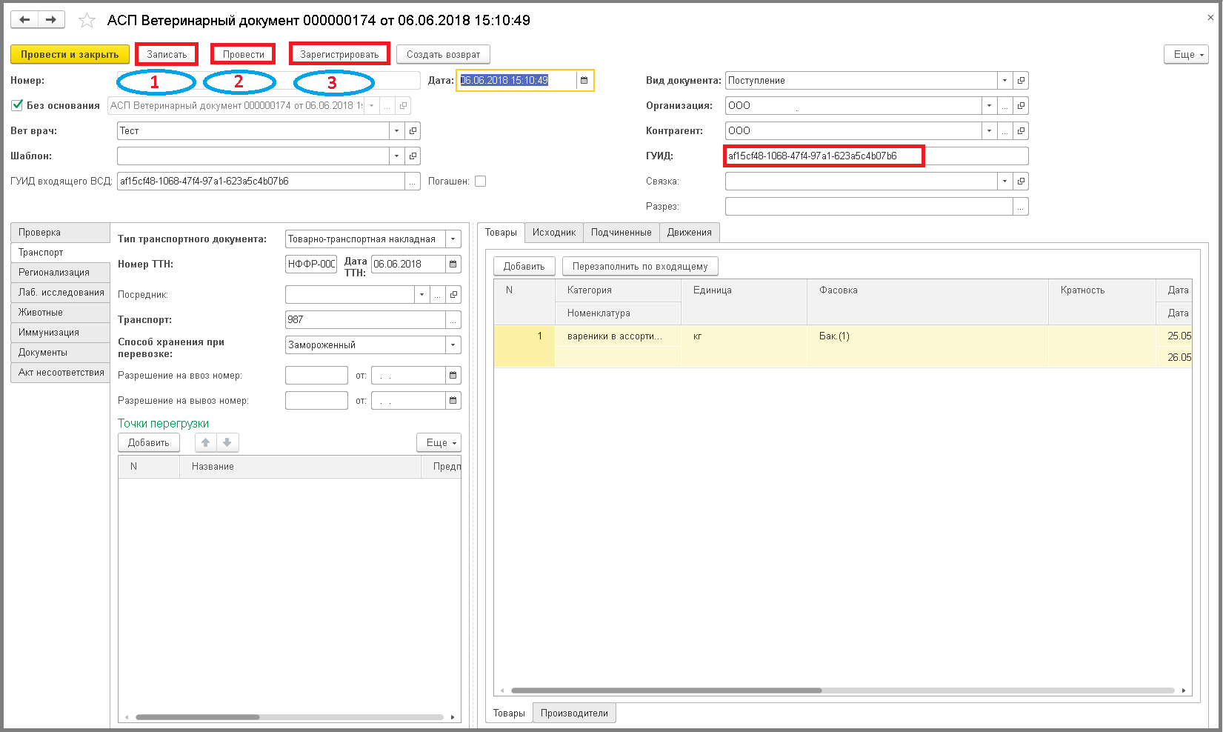Go forward using the right arrow button
The image size is (1223, 732).
51,20
